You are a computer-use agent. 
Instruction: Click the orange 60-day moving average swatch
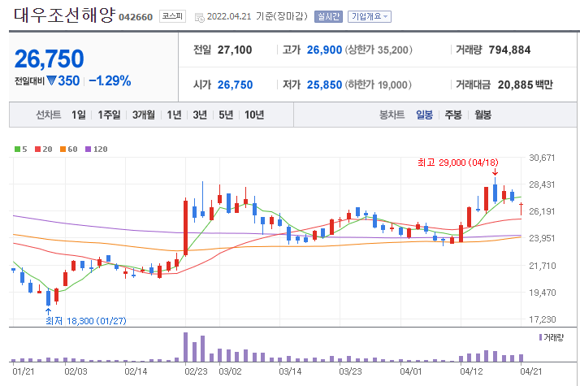point(63,150)
